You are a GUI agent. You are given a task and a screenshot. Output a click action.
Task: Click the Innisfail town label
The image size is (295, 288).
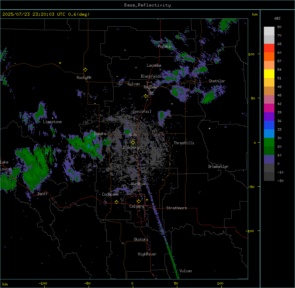(x=142, y=112)
